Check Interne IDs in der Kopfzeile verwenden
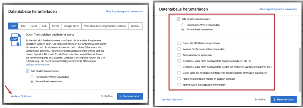 click(179, 85)
